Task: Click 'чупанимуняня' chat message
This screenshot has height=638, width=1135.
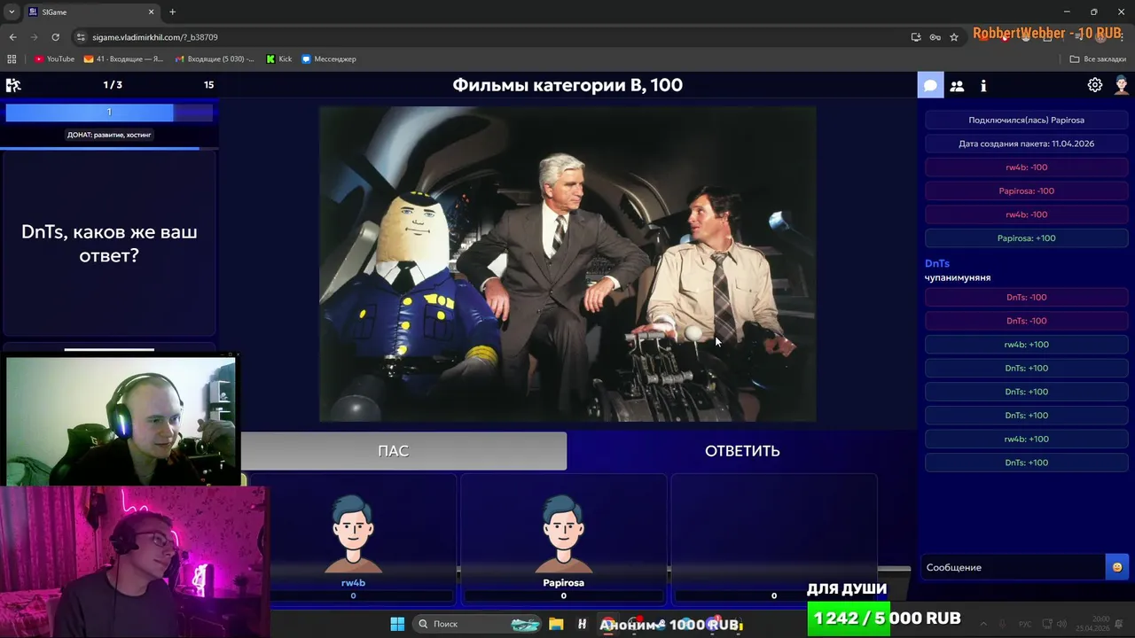Action: (958, 277)
